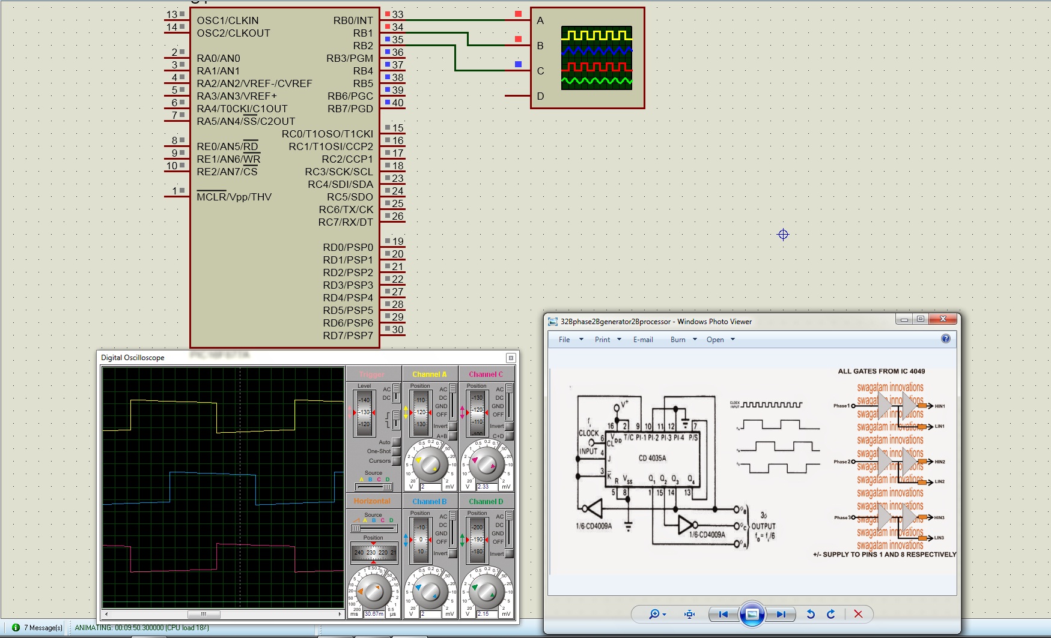Click the MCLR/Vpp/THV pin label
Viewport: 1051px width, 638px height.
234,197
